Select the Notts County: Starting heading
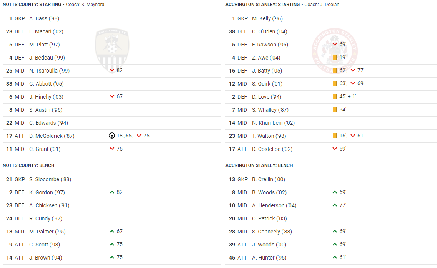The image size is (437, 268). tap(32, 5)
